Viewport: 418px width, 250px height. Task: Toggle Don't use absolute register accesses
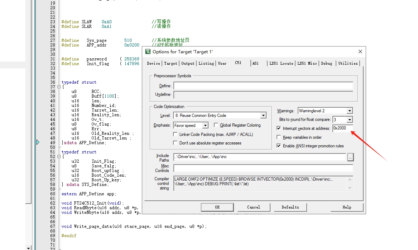click(175, 143)
